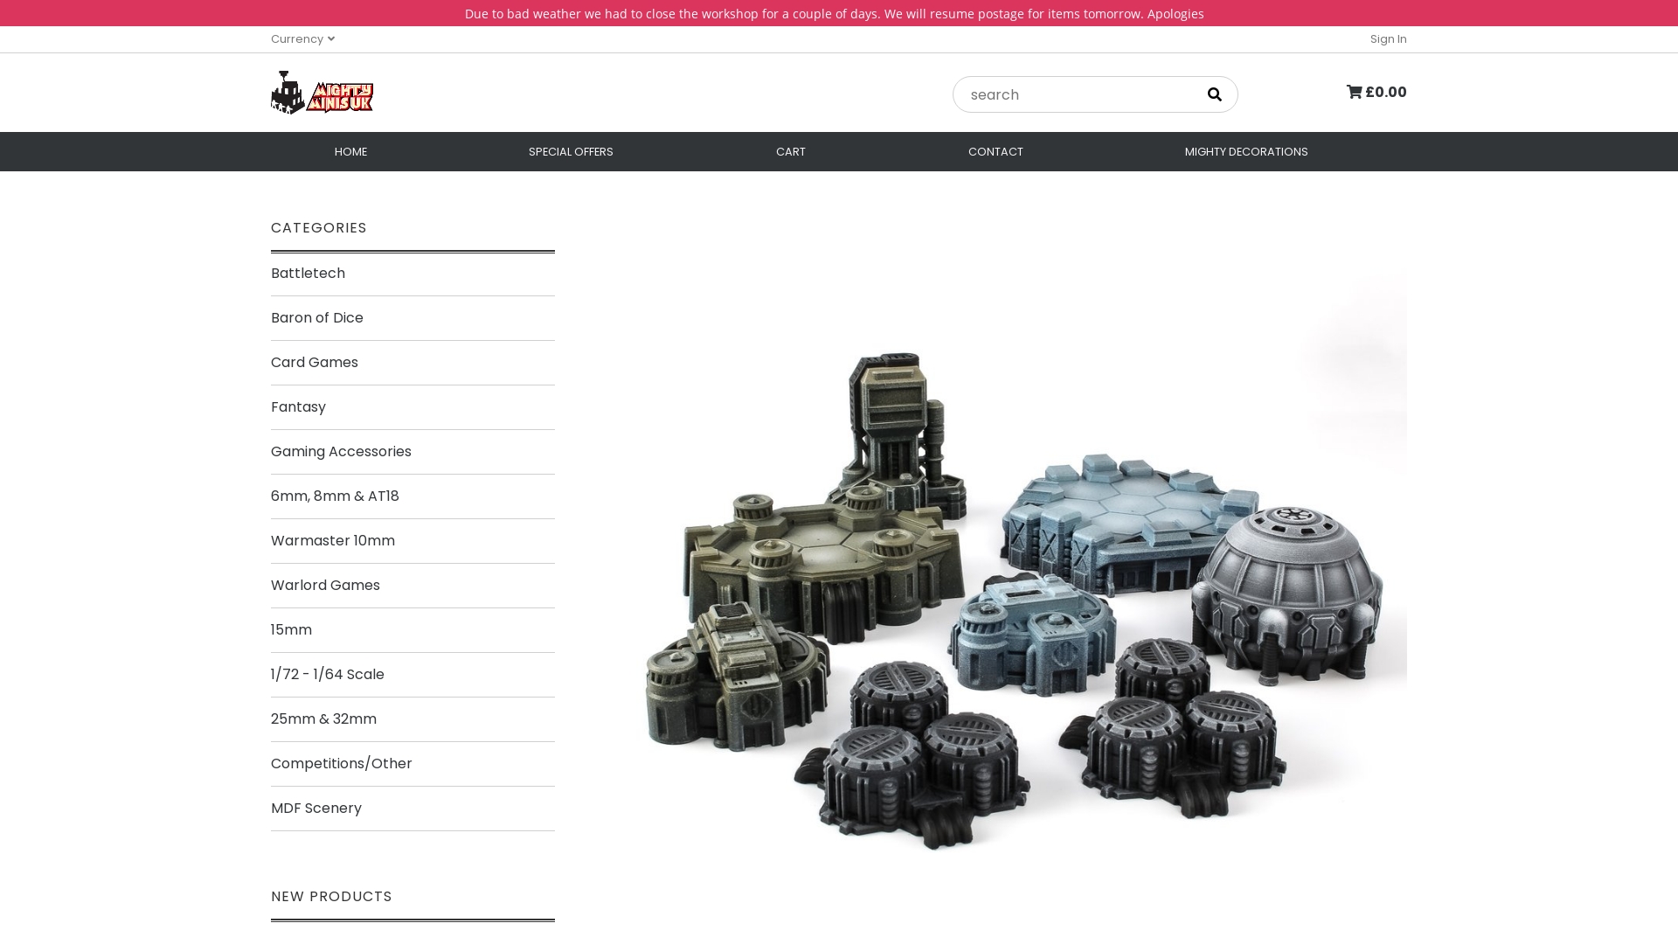Viewport: 1678px width, 944px height.
Task: Select the Battletech category
Action: pos(308,274)
